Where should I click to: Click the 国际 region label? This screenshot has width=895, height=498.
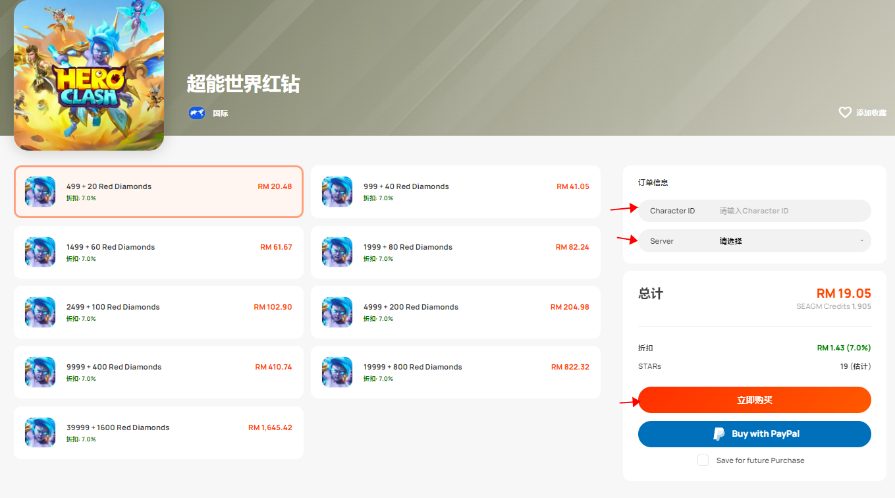[x=221, y=113]
